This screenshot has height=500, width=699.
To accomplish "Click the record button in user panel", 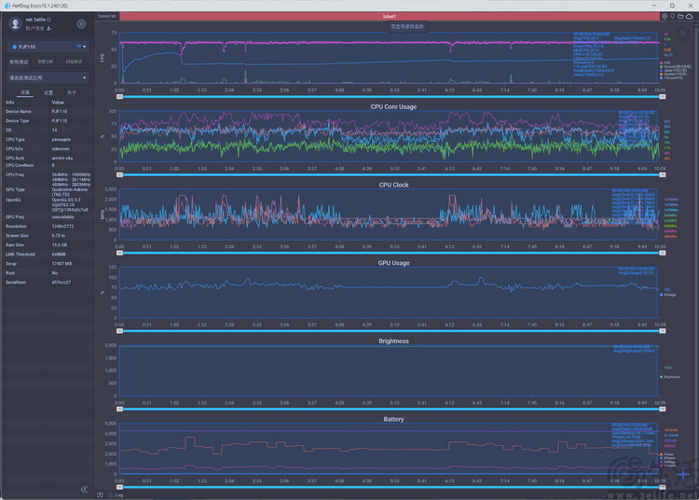I will pyautogui.click(x=81, y=23).
